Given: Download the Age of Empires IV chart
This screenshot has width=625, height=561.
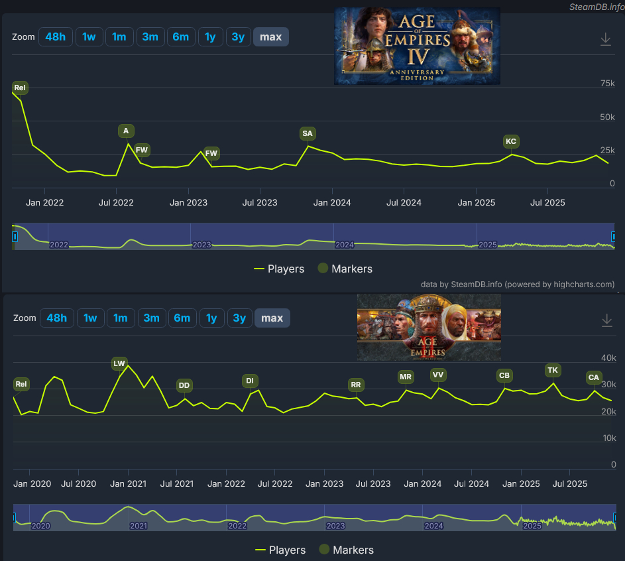Looking at the screenshot, I should pos(605,40).
